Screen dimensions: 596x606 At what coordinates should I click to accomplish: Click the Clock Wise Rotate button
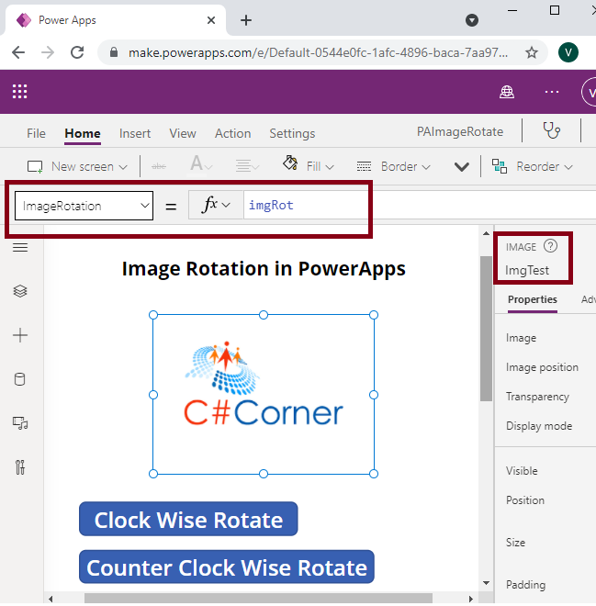coord(188,519)
